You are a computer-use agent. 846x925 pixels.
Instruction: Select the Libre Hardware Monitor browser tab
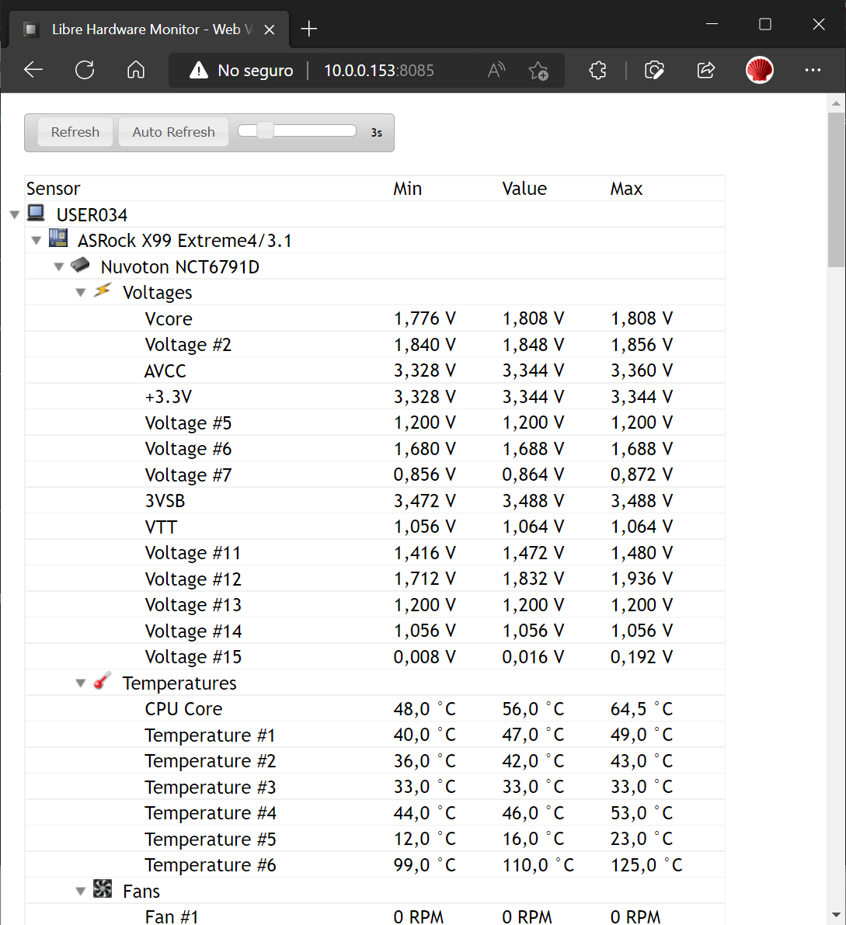(x=148, y=30)
